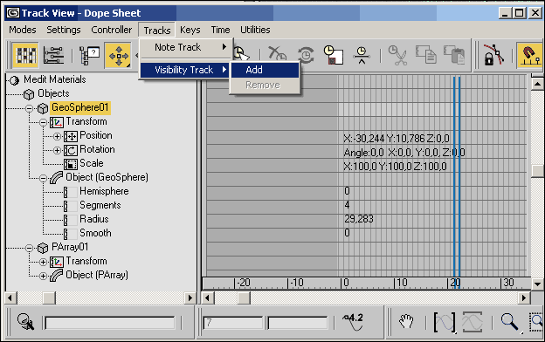Click the Delete Time icon
Screen dimensions: 545x342
click(277, 54)
